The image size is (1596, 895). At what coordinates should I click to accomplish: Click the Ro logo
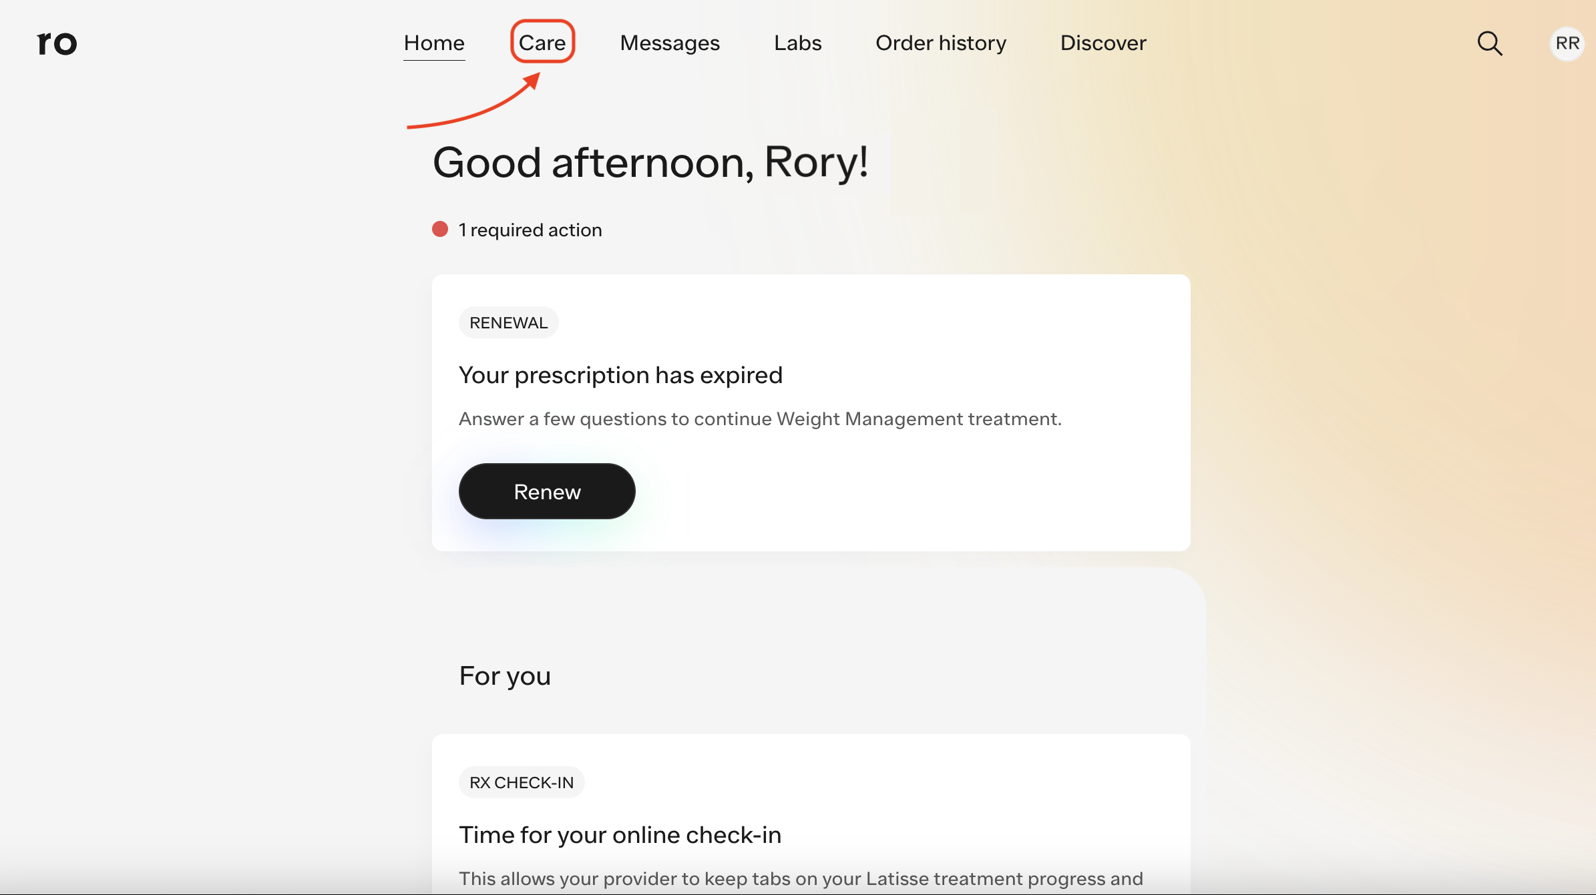click(56, 43)
